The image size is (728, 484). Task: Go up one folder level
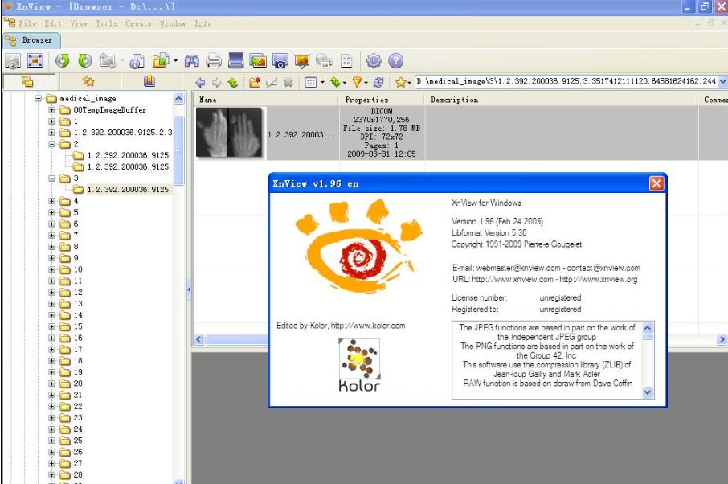233,83
